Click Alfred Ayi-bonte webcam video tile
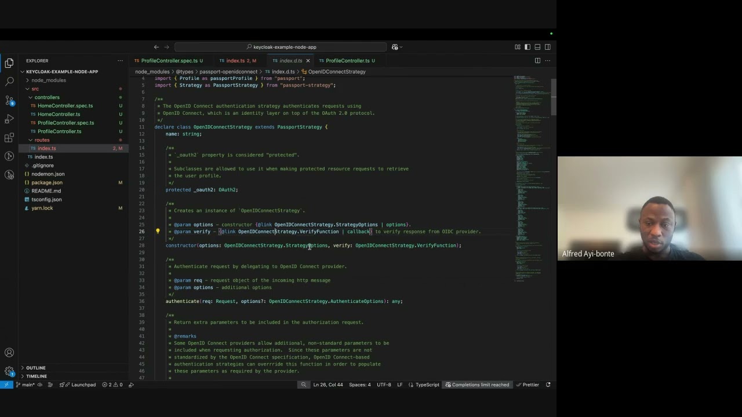Viewport: 742px width, 417px height. click(650, 209)
